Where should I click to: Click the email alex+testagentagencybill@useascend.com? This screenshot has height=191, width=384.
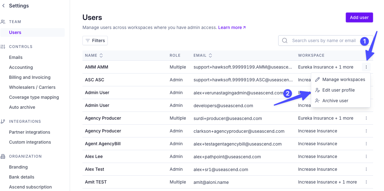pos(237,144)
